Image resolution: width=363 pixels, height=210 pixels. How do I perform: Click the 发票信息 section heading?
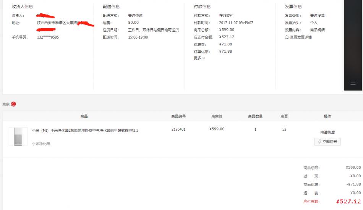tap(293, 6)
